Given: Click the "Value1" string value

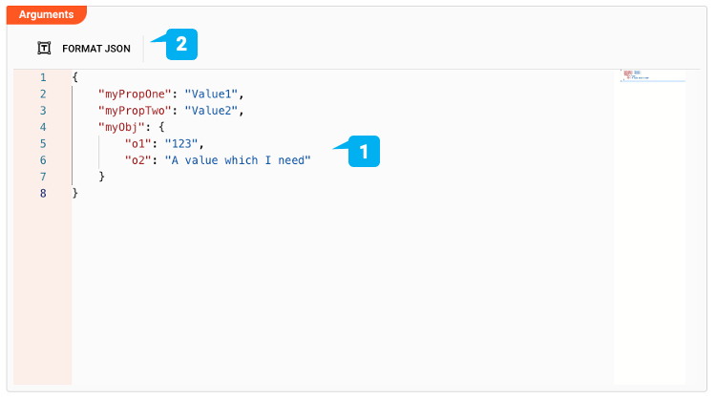Looking at the screenshot, I should point(214,94).
